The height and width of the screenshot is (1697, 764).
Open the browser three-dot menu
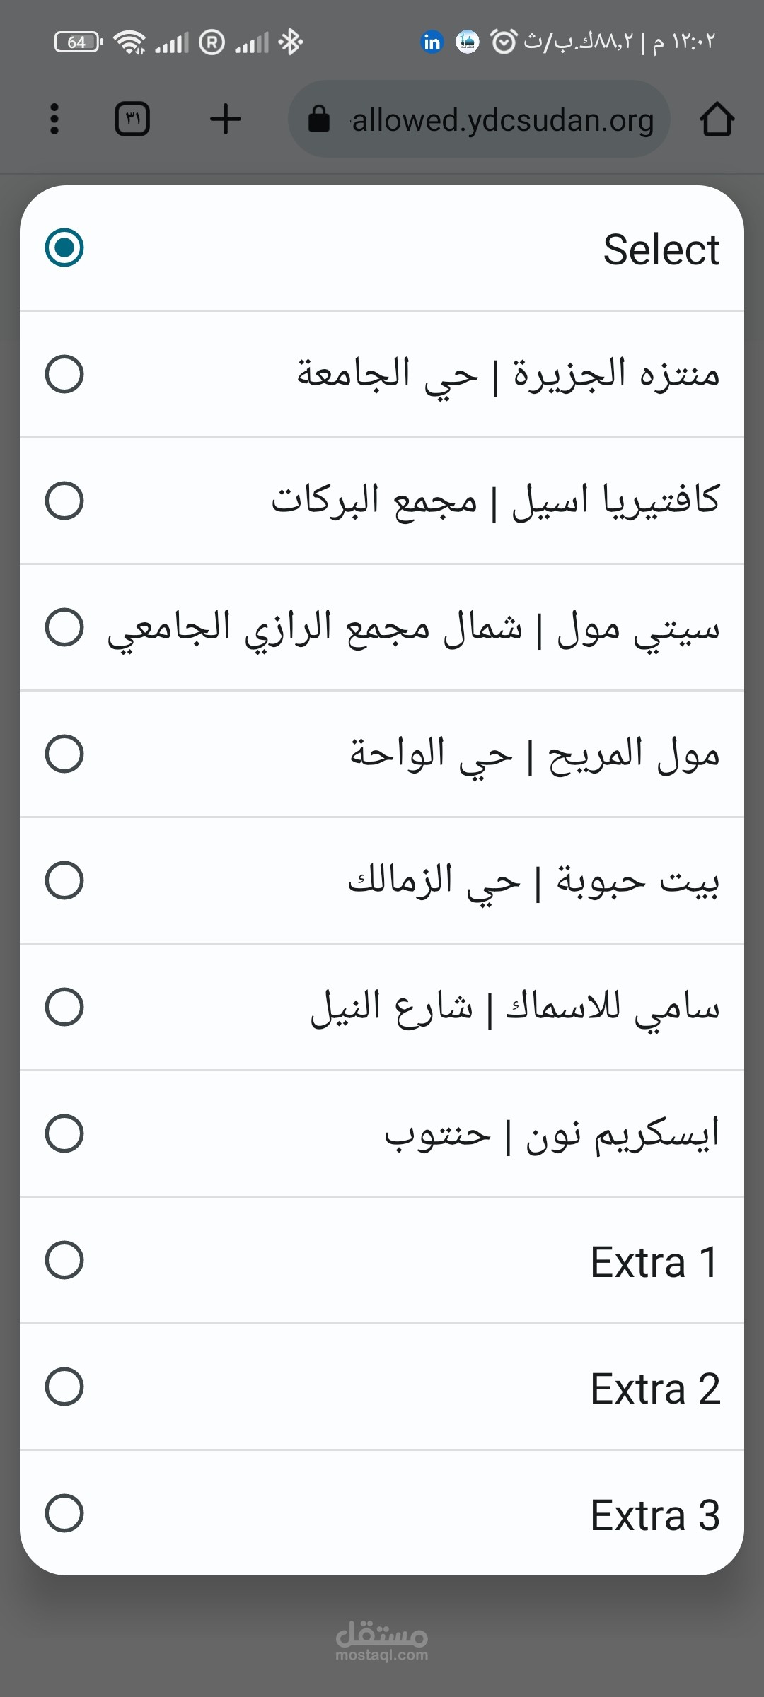[x=54, y=119]
